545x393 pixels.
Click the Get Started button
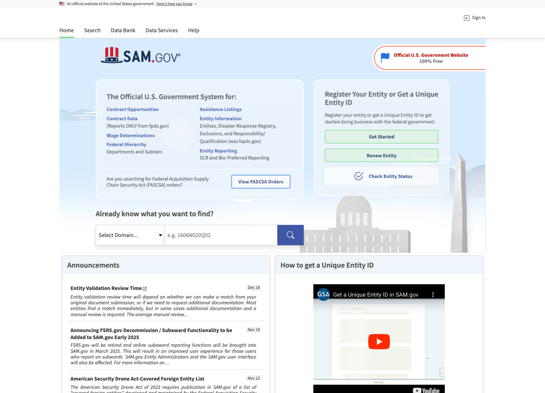point(381,137)
